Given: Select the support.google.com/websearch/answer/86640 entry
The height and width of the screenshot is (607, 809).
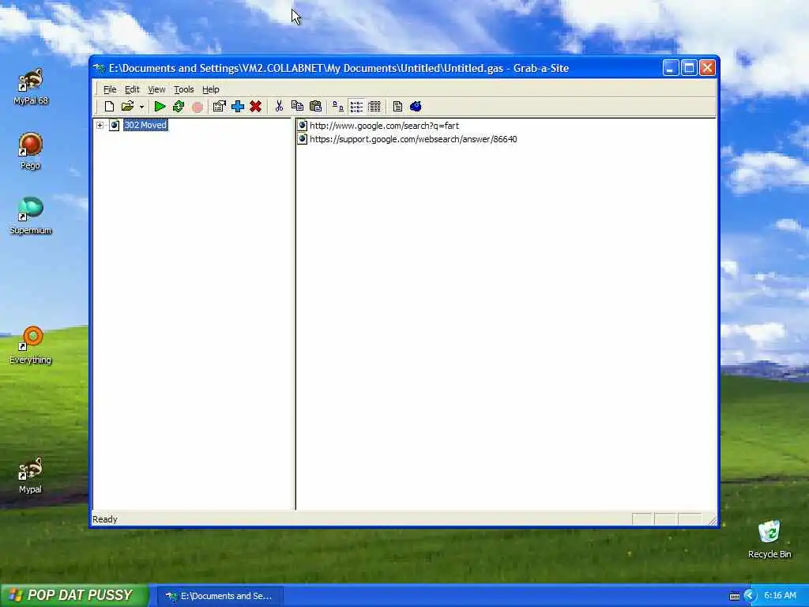Looking at the screenshot, I should coord(412,139).
